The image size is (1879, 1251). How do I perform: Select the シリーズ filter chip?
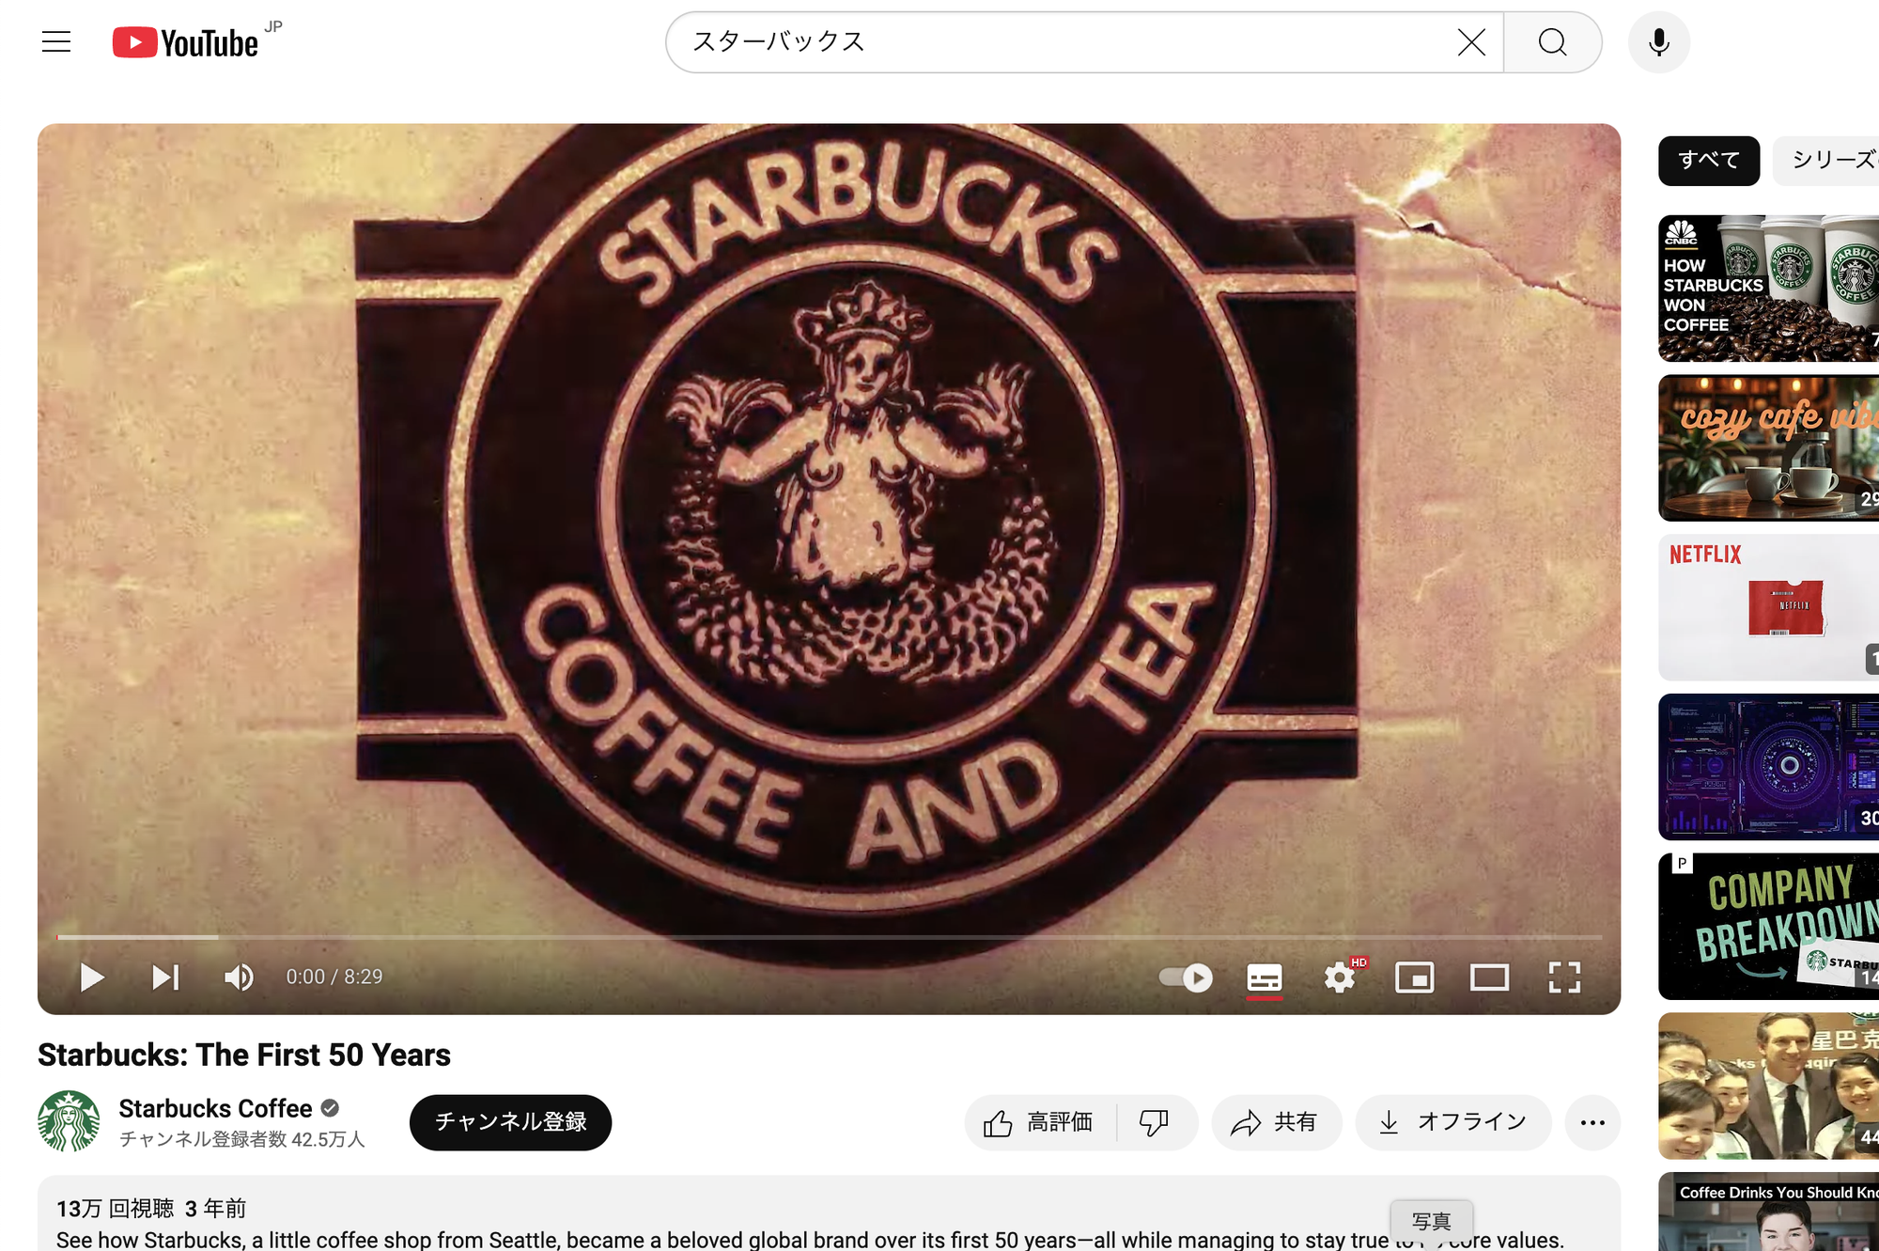pyautogui.click(x=1827, y=161)
